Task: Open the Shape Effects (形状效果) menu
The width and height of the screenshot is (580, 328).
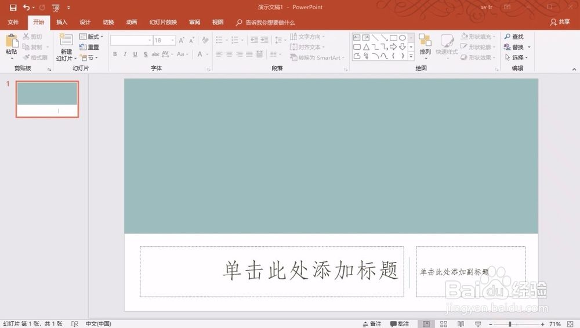Action: click(478, 58)
